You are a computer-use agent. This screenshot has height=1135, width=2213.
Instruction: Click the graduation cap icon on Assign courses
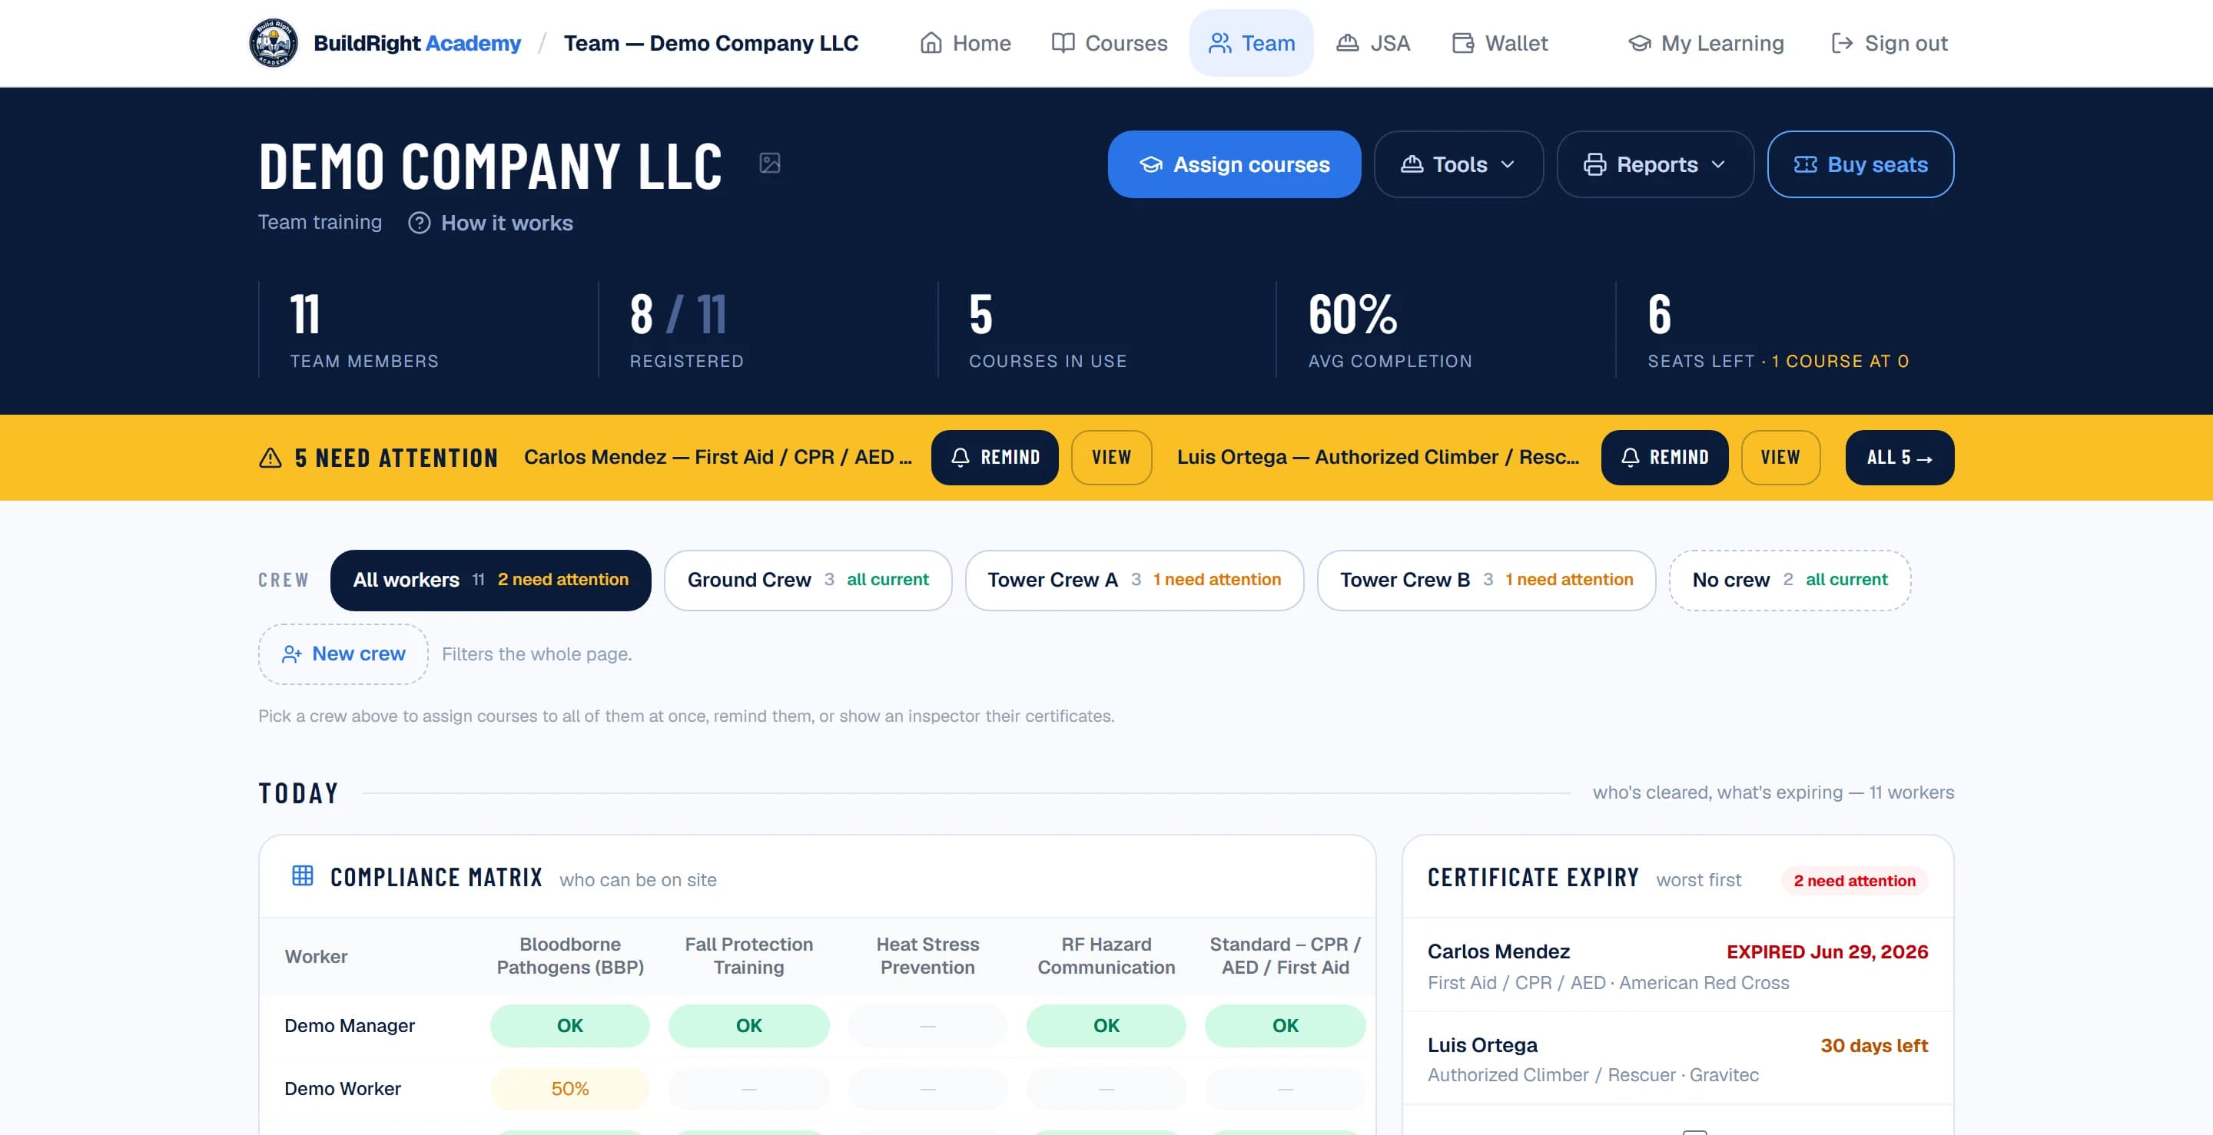pyautogui.click(x=1150, y=165)
